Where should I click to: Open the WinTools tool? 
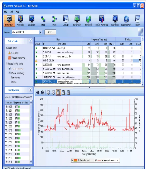click(x=20, y=21)
